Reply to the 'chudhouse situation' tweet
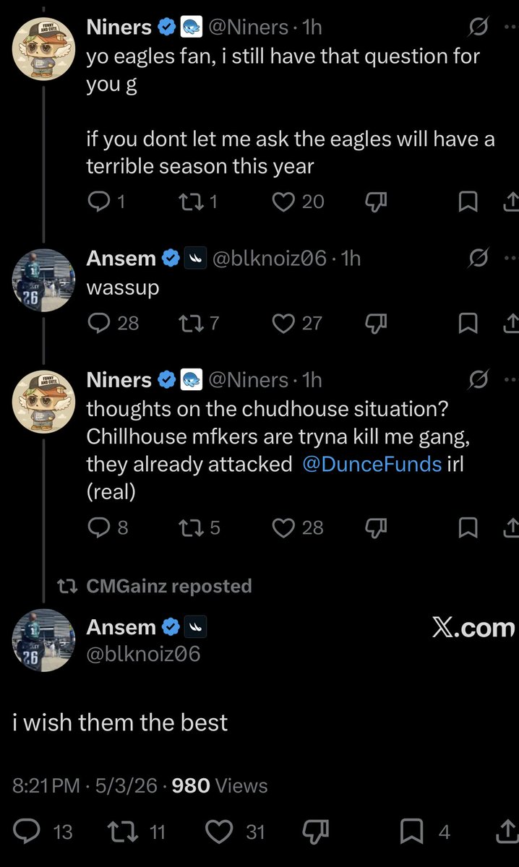The width and height of the screenshot is (519, 867). coord(98,528)
